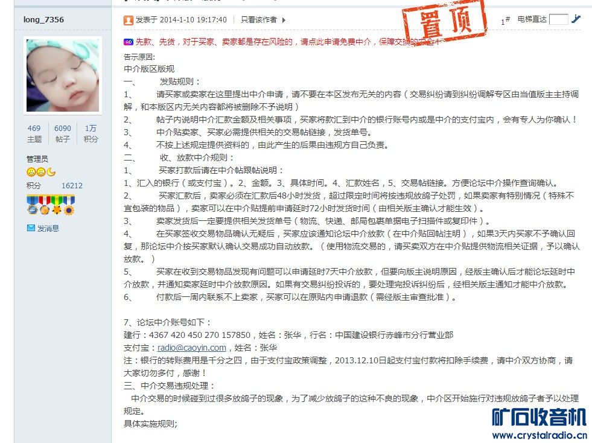Click the post author icon beside 发表于
Image resolution: width=592 pixels, height=443 pixels.
(x=129, y=20)
